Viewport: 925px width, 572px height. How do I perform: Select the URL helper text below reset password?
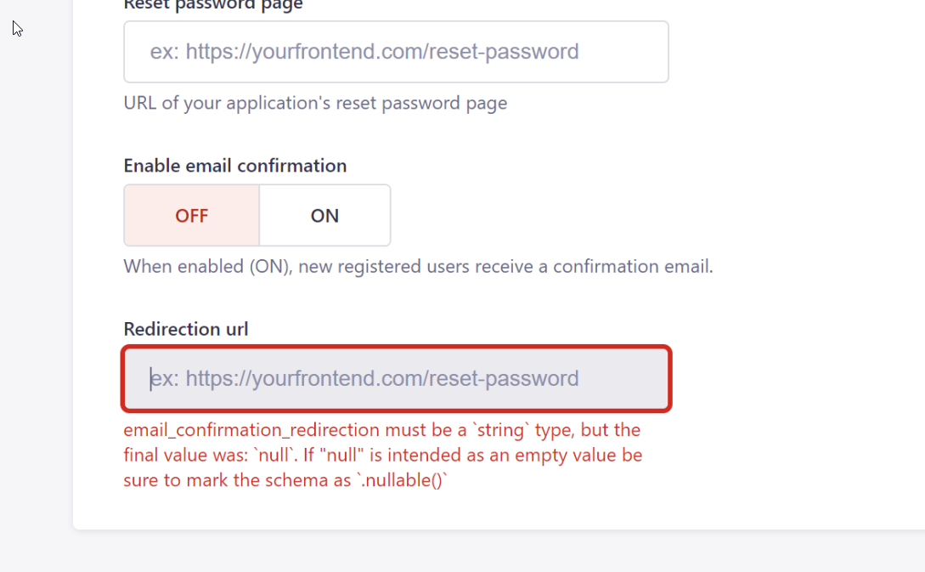pyautogui.click(x=315, y=103)
